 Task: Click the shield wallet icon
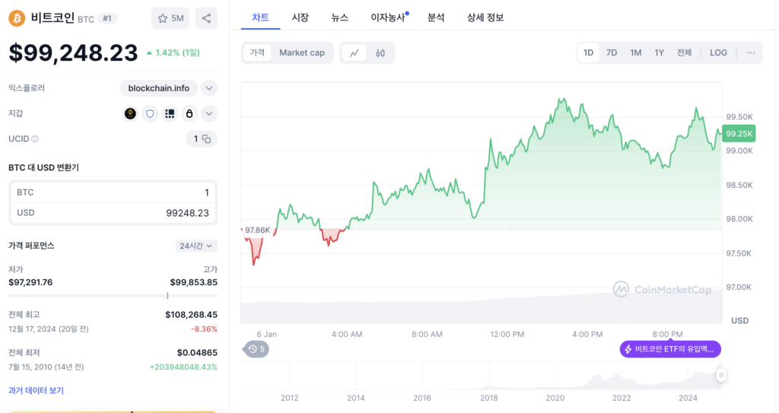(x=150, y=113)
